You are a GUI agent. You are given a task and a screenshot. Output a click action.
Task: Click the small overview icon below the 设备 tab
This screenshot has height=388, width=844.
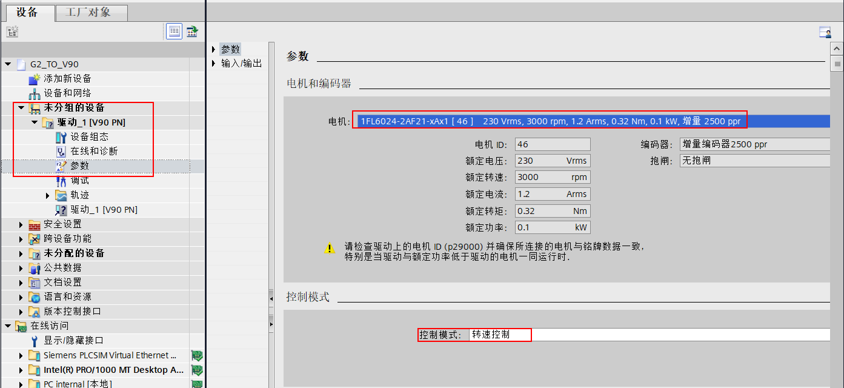pos(12,30)
